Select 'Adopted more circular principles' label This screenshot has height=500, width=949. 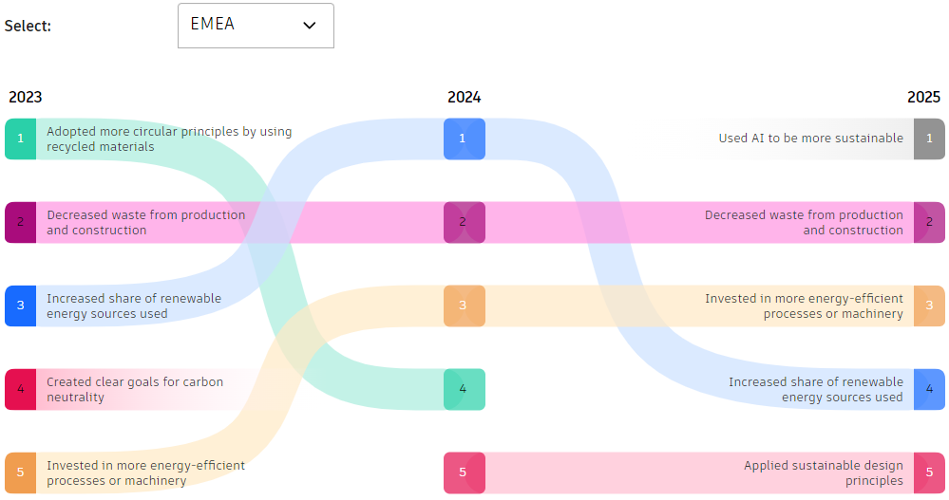(x=168, y=139)
